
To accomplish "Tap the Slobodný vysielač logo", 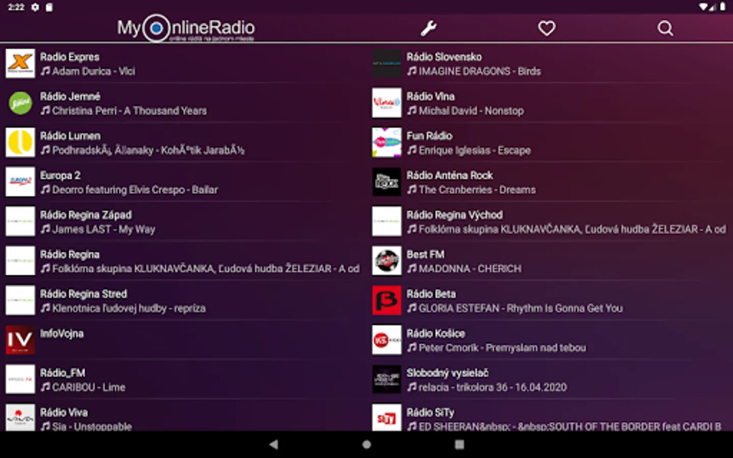I will pyautogui.click(x=387, y=379).
